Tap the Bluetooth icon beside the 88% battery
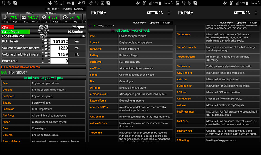This screenshot has height=155, width=261. 50,3
